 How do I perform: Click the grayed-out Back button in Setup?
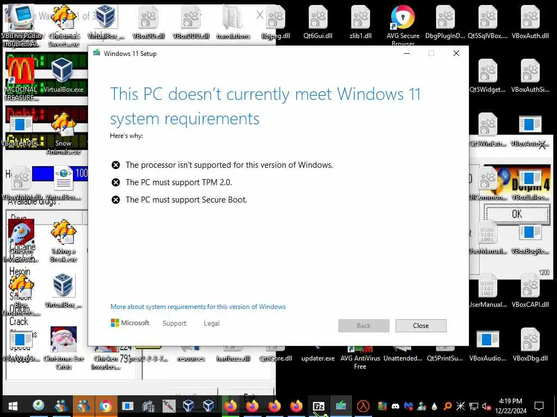(363, 326)
